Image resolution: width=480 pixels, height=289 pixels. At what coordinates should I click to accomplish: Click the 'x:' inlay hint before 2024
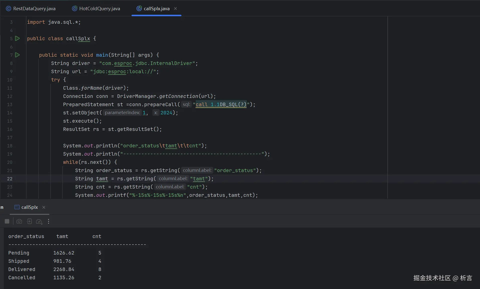156,113
